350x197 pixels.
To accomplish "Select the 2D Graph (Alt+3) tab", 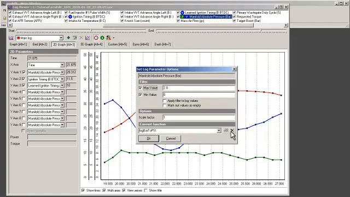I will tap(63, 45).
